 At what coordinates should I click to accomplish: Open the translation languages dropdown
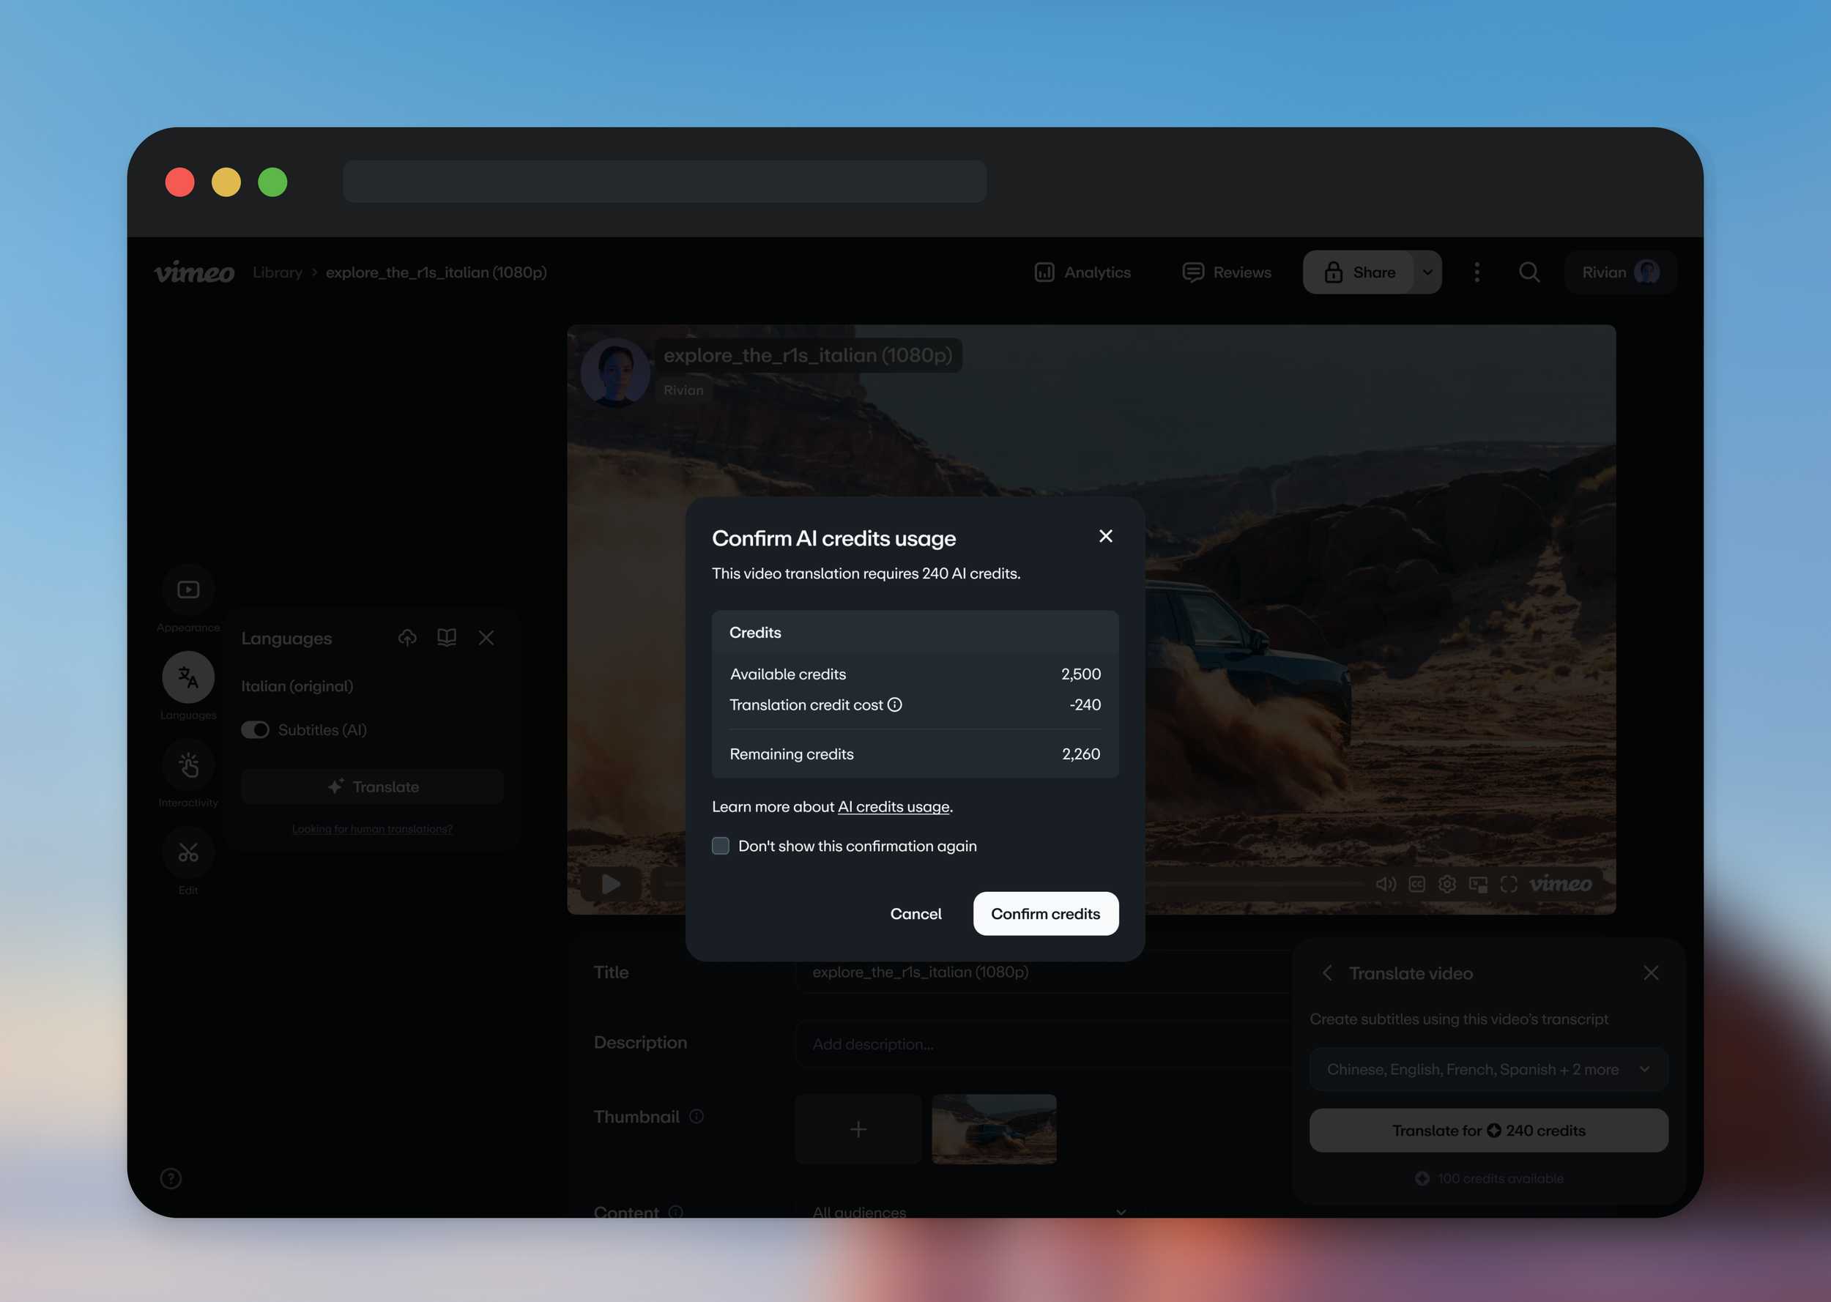click(x=1489, y=1068)
